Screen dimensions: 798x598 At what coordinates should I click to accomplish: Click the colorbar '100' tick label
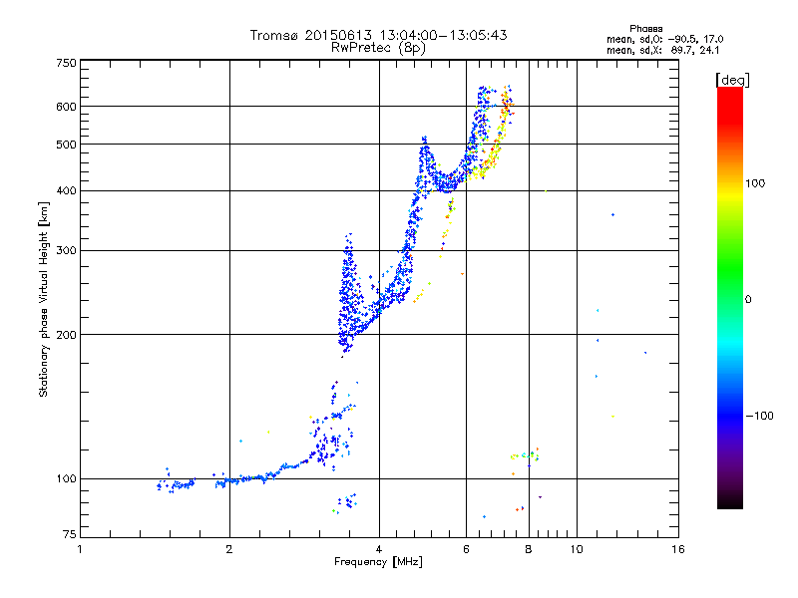tap(755, 183)
